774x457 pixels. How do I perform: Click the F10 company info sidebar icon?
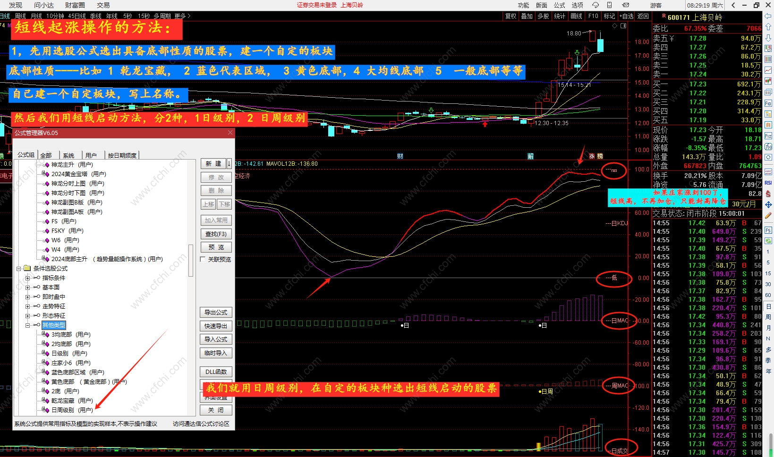[x=768, y=103]
